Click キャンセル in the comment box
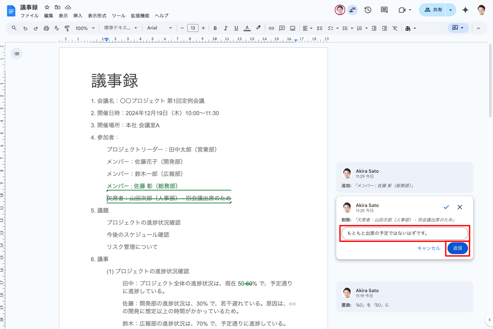The height and width of the screenshot is (329, 493). click(x=429, y=248)
